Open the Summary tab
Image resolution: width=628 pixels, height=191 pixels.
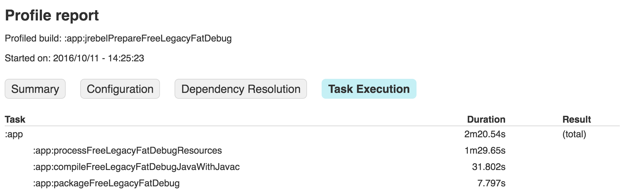(x=35, y=89)
